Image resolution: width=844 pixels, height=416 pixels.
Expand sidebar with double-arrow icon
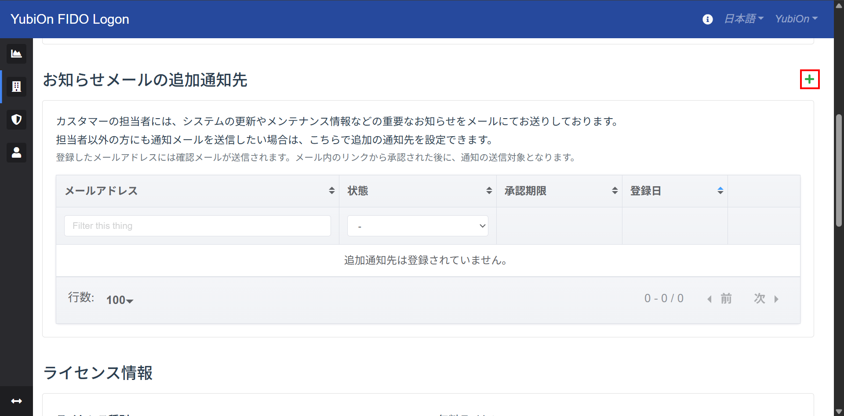[x=16, y=401]
